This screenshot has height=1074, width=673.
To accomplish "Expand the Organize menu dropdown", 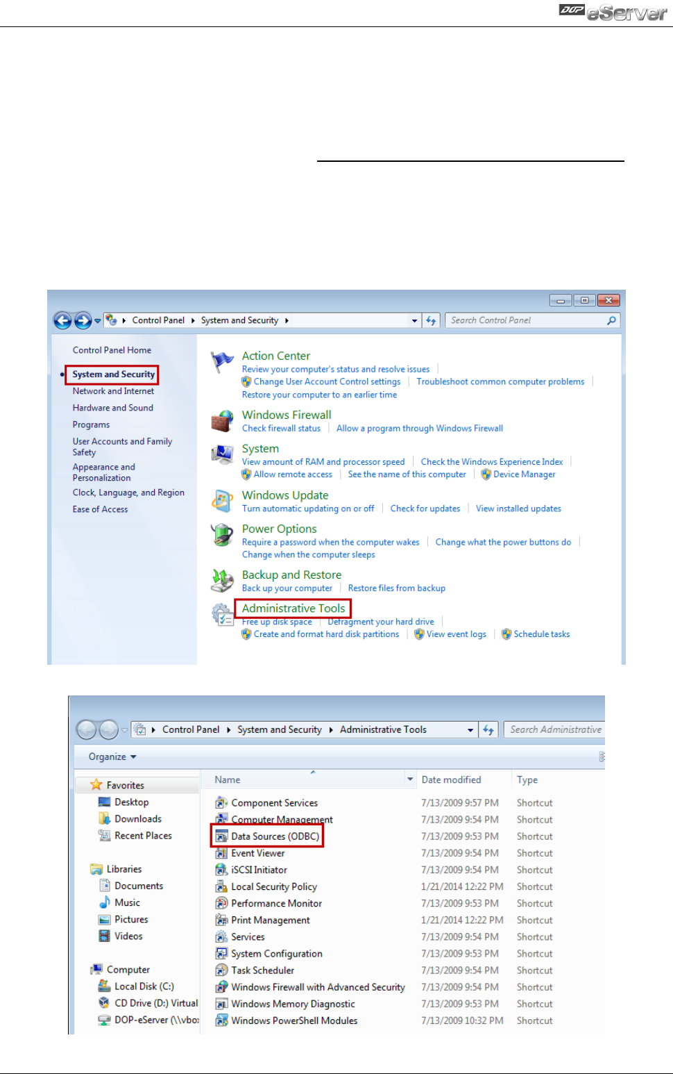I will tap(133, 757).
